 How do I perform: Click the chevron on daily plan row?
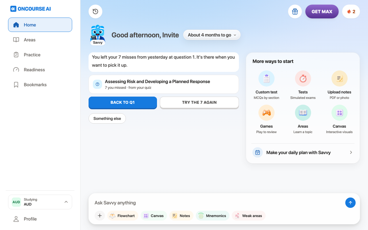(351, 152)
